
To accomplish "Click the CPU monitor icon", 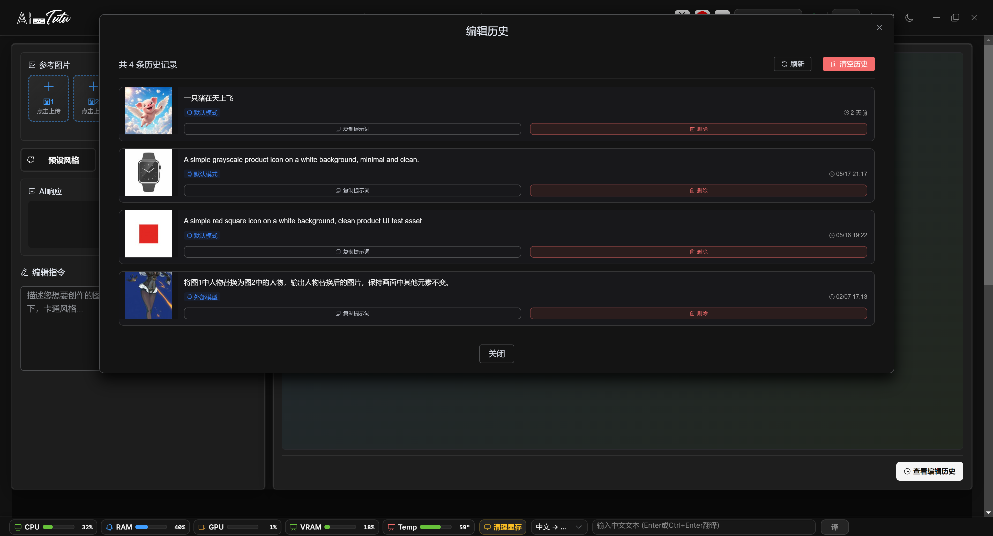I will [x=18, y=527].
